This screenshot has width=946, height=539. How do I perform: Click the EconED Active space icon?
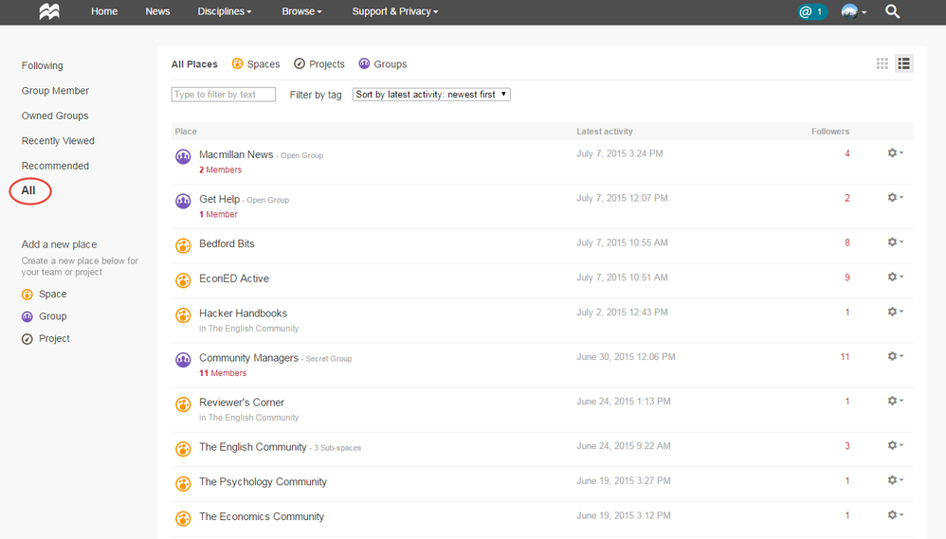coord(183,281)
